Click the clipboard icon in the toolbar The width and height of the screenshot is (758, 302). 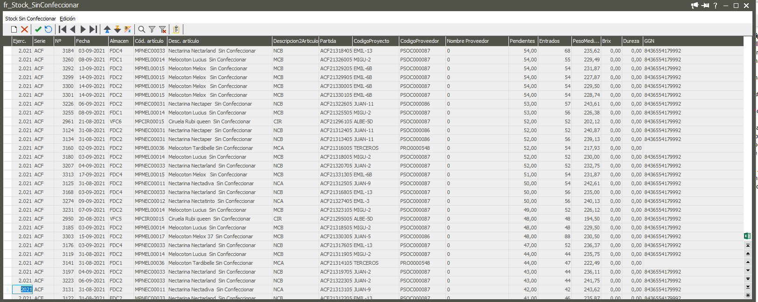[176, 29]
